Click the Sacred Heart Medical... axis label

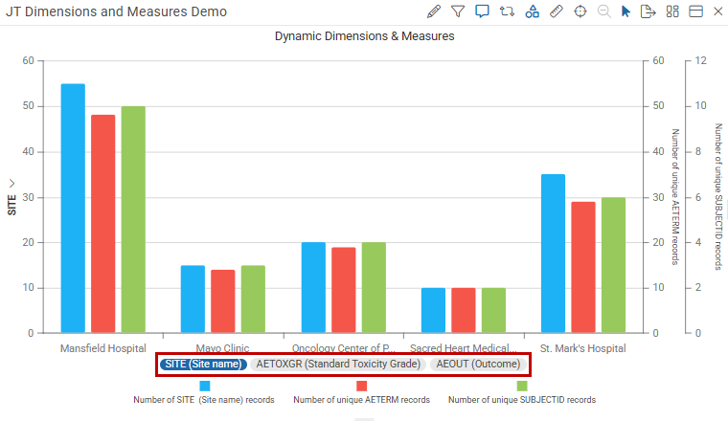(464, 347)
